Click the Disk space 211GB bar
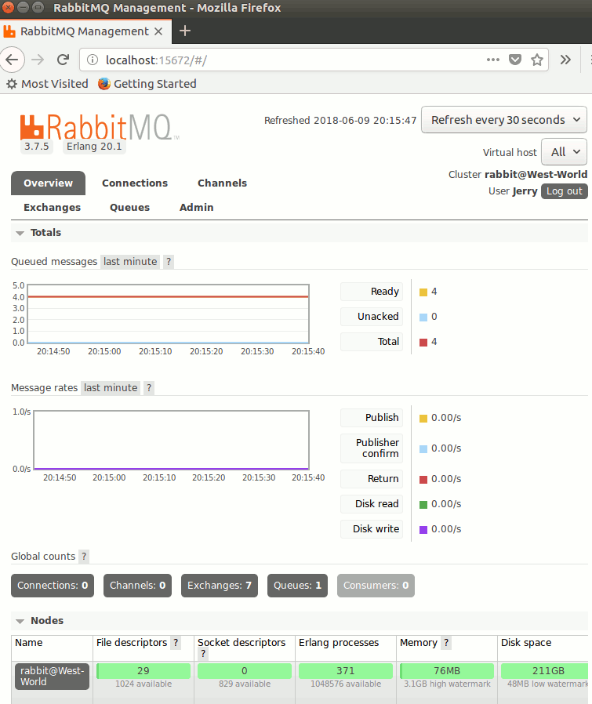Image resolution: width=592 pixels, height=704 pixels. pos(545,671)
